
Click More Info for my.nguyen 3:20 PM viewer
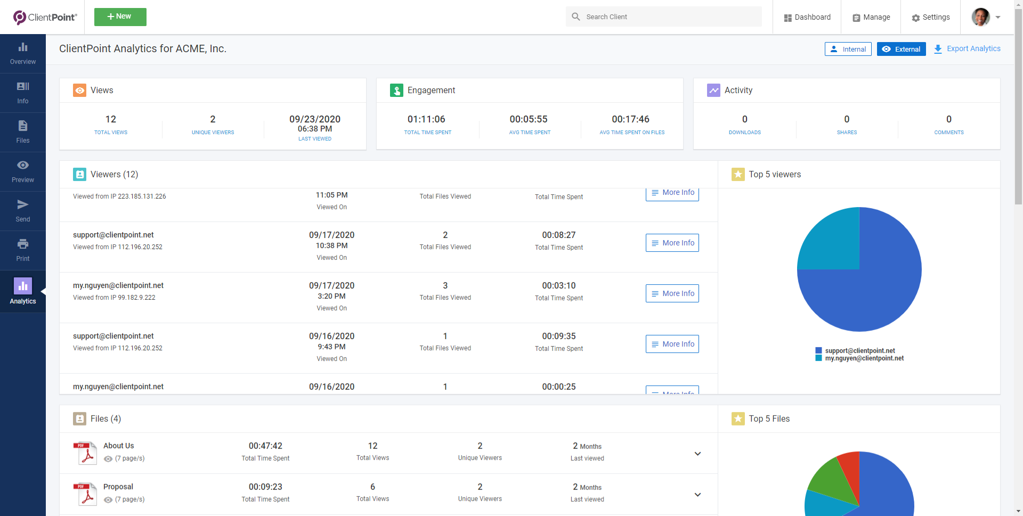tap(672, 293)
